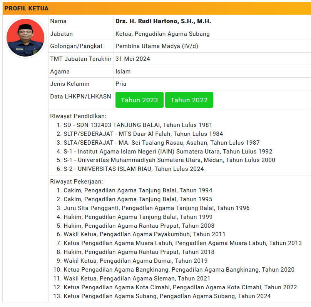This screenshot has width=311, height=307.
Task: Click the Wakil Ketua Payakumbuh entry
Action: pos(144,234)
